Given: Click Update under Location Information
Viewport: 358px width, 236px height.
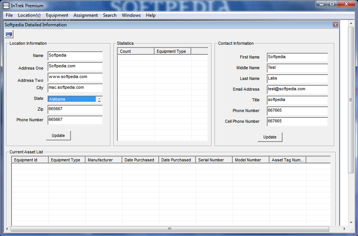Looking at the screenshot, I should (x=58, y=135).
